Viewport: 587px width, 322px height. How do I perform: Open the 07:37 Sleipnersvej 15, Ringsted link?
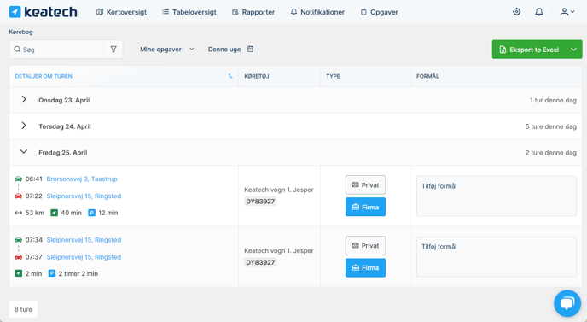click(x=84, y=257)
